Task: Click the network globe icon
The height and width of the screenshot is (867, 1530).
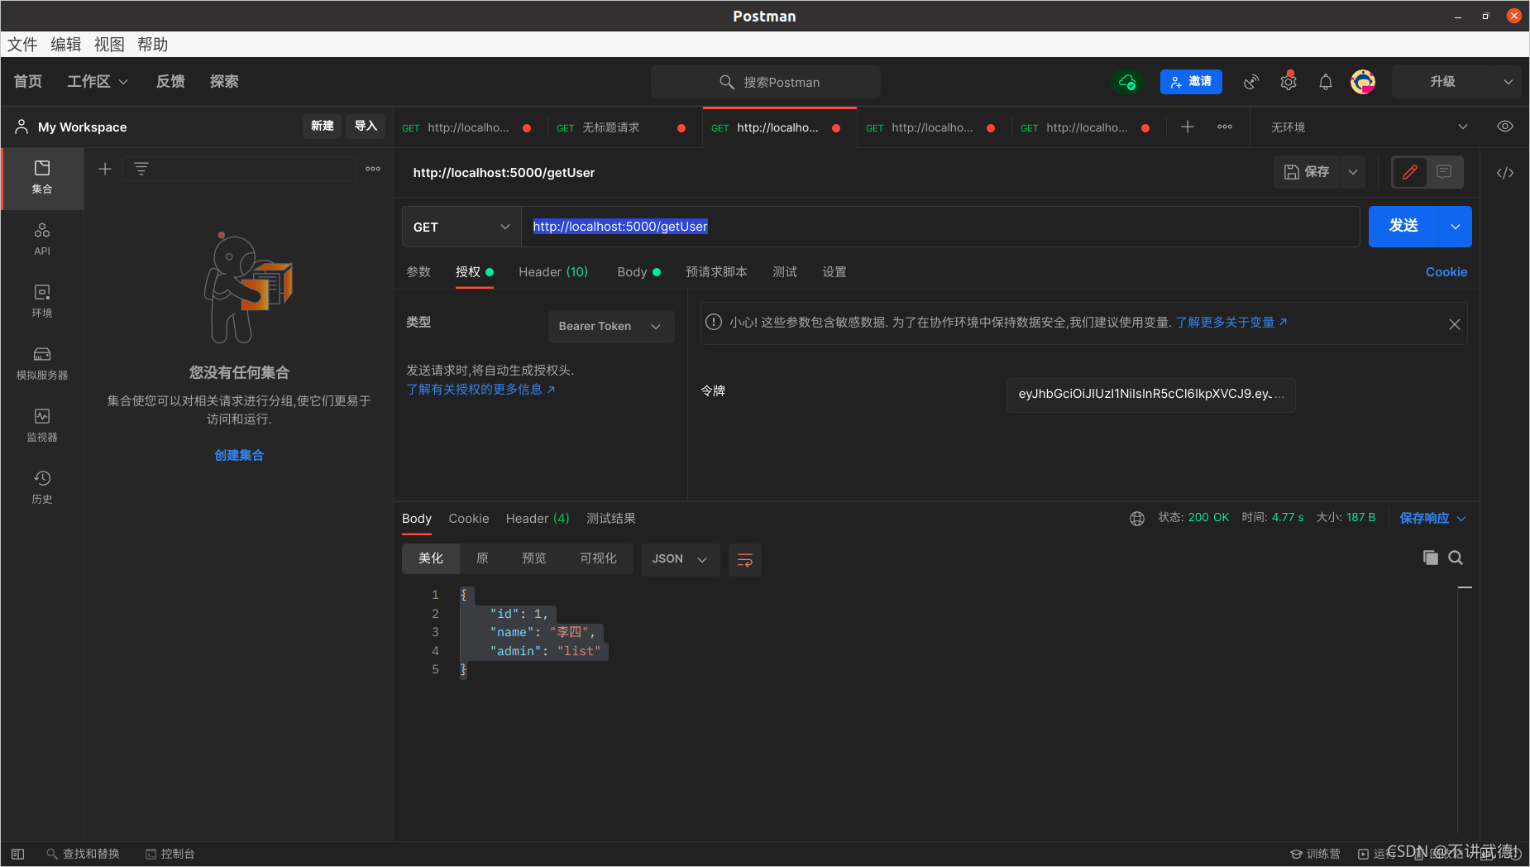Action: pyautogui.click(x=1137, y=519)
